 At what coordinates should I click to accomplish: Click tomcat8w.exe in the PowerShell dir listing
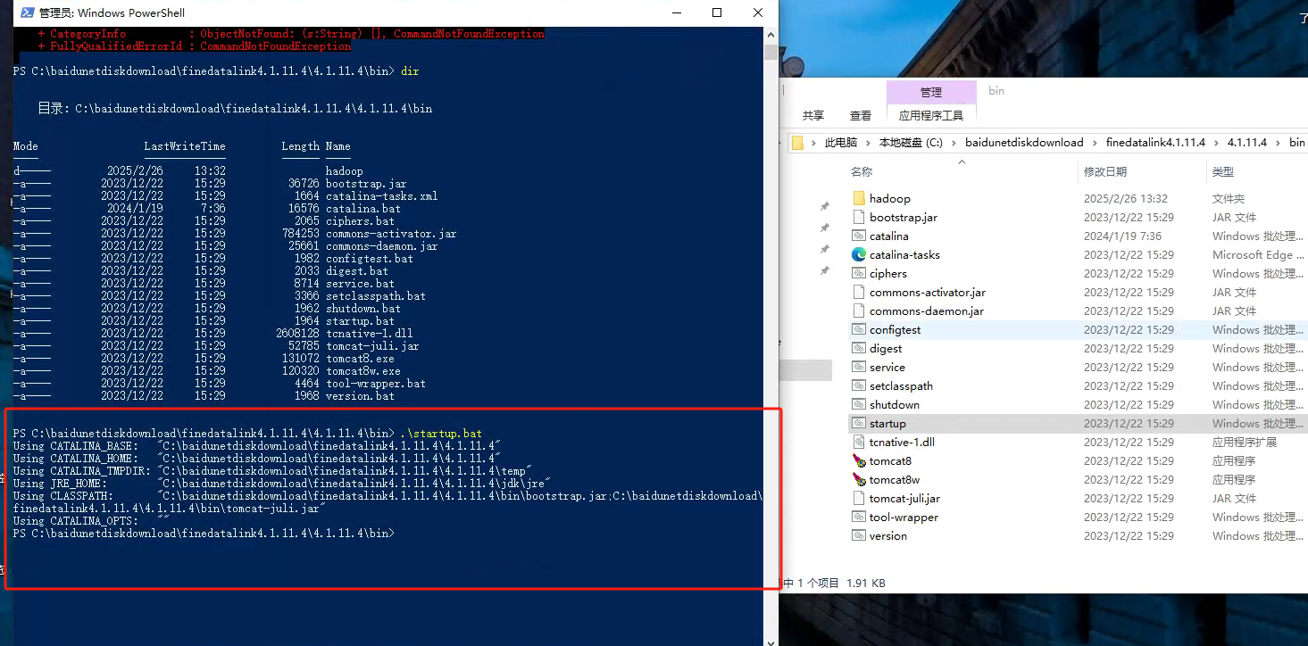(x=362, y=370)
